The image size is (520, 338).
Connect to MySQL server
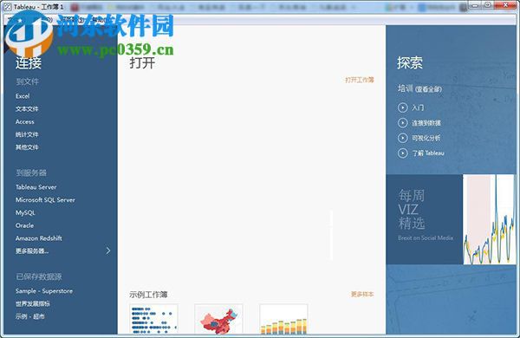[x=25, y=212]
